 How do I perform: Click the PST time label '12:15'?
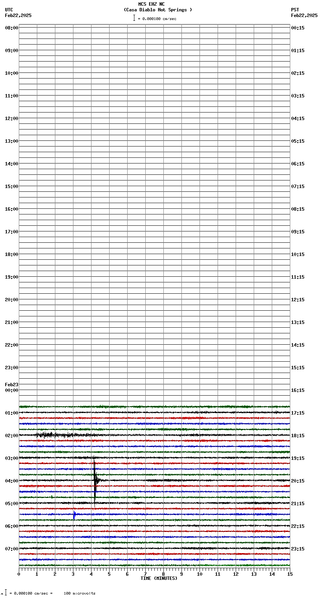(298, 300)
